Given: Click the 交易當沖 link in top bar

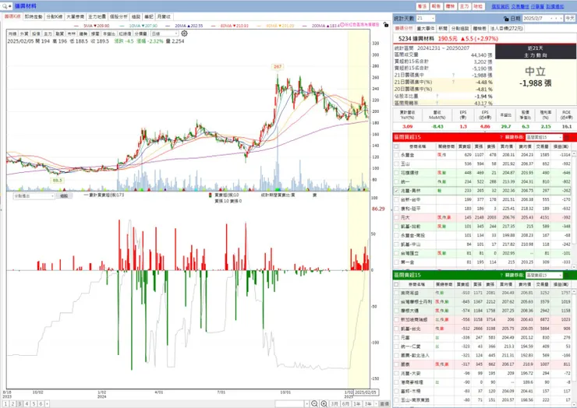Looking at the screenshot, I should click(519, 6).
